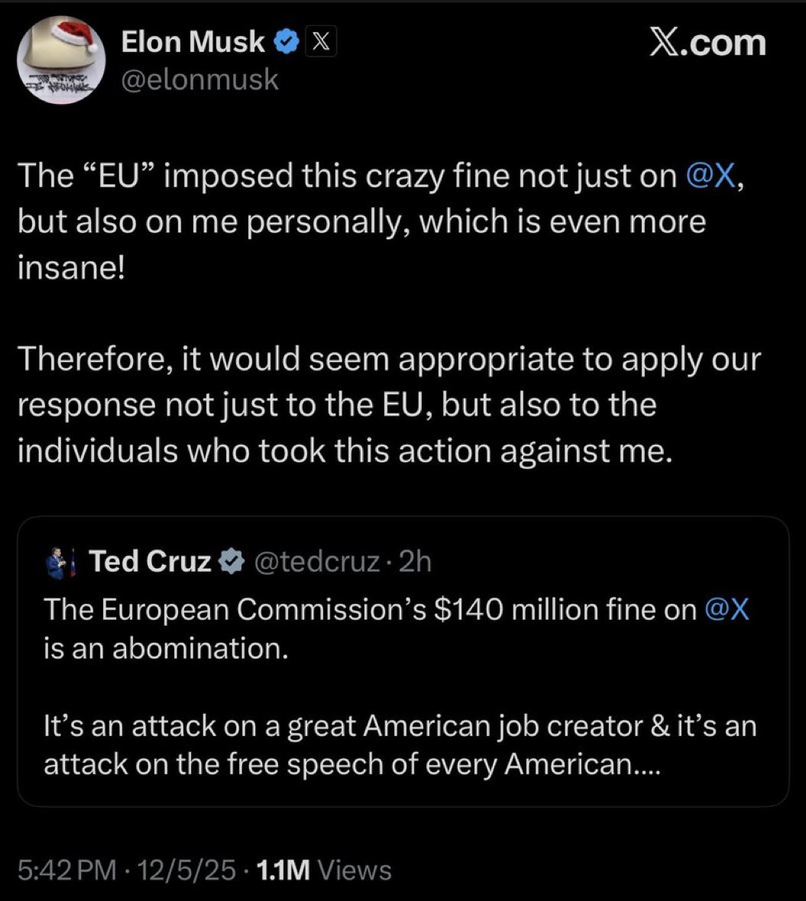
Task: Open the @tedcruz handle
Action: [316, 562]
